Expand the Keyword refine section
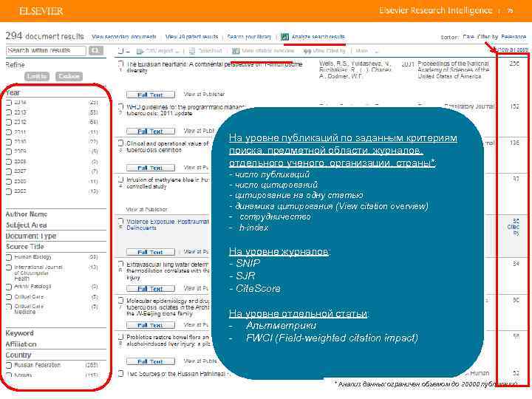The height and width of the screenshot is (399, 532). click(20, 333)
